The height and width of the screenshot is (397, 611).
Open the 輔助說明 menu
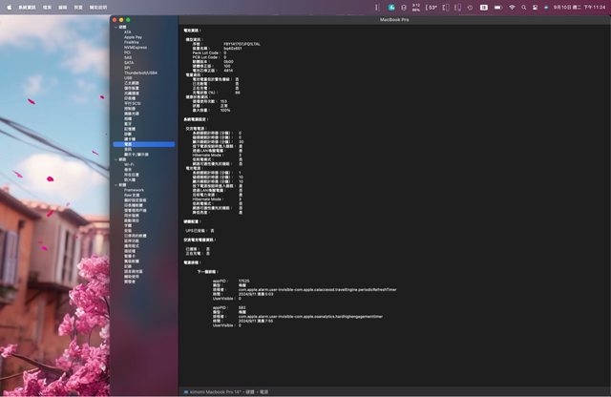coord(98,7)
